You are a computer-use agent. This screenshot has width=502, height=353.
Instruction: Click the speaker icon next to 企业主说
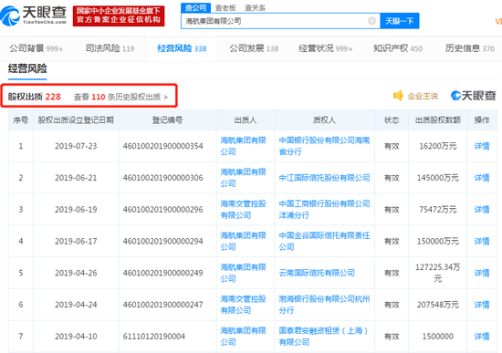[398, 96]
